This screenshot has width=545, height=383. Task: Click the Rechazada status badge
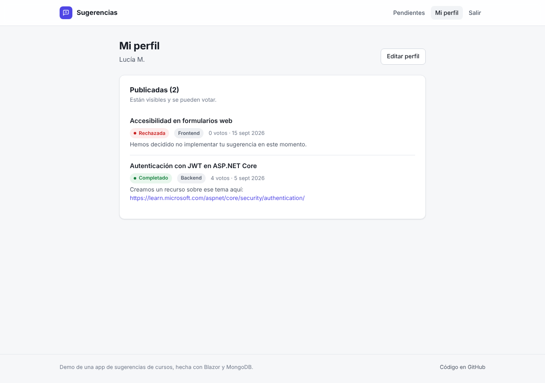point(149,133)
